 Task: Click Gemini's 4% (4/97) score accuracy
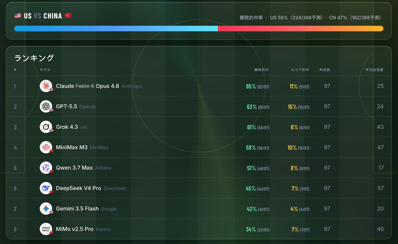coord(300,209)
